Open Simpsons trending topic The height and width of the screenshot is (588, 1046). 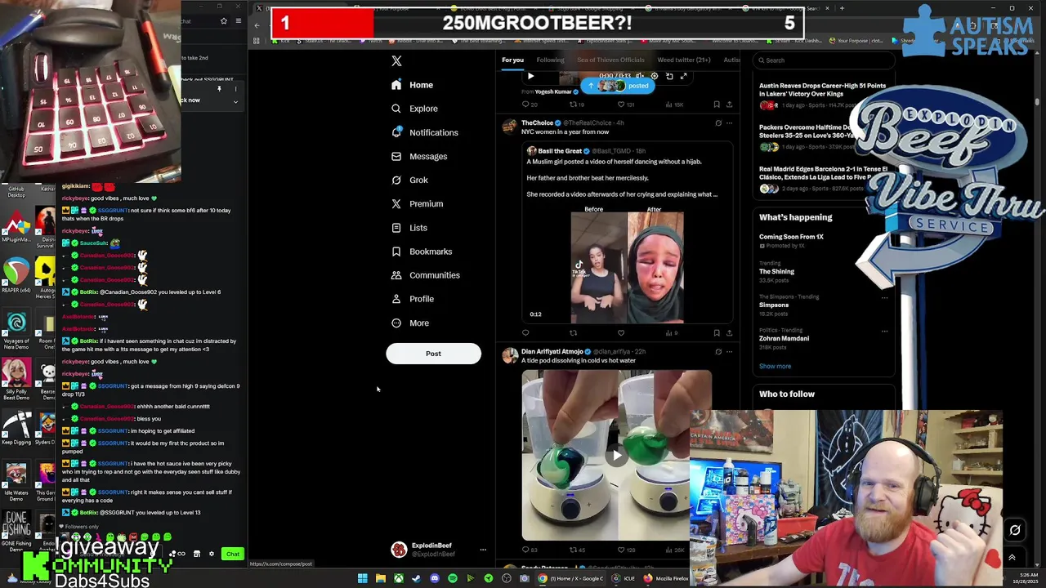coord(774,305)
